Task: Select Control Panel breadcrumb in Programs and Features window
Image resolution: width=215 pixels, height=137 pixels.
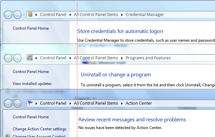Action: tap(53, 58)
